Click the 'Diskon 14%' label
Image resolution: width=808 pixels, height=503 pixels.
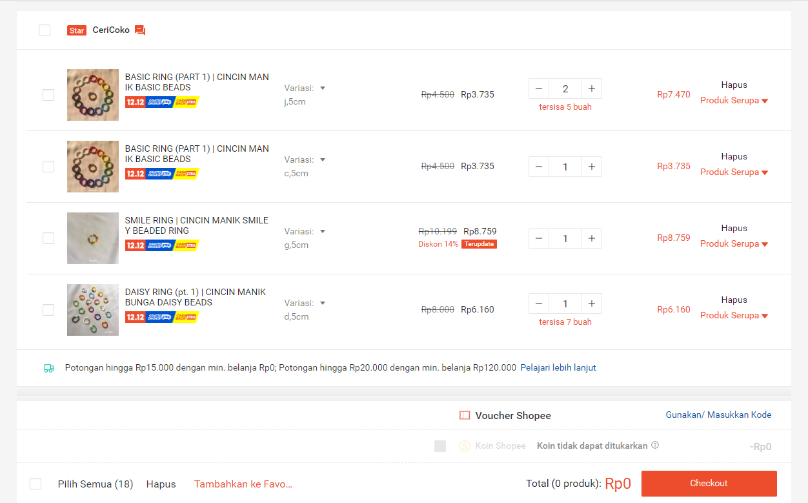click(x=438, y=244)
